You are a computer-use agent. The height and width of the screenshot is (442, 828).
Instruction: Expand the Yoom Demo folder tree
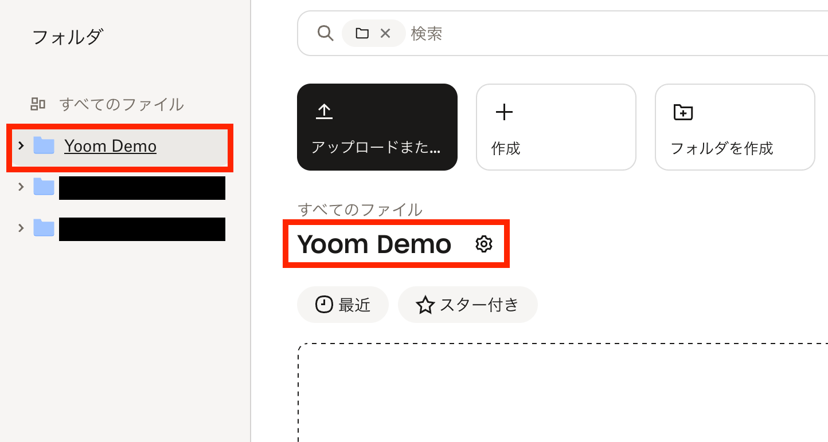pos(21,145)
